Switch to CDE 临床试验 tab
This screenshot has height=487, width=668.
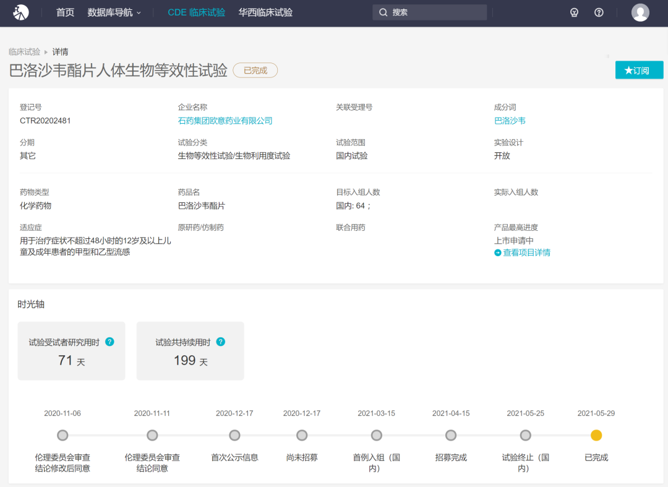click(196, 12)
